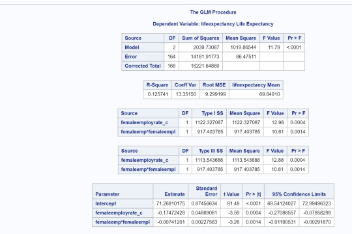Click the 'Sum of Squares' column header

click(201, 38)
